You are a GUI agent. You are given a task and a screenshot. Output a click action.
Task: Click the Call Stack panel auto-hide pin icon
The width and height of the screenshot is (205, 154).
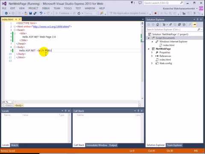[x=138, y=111]
